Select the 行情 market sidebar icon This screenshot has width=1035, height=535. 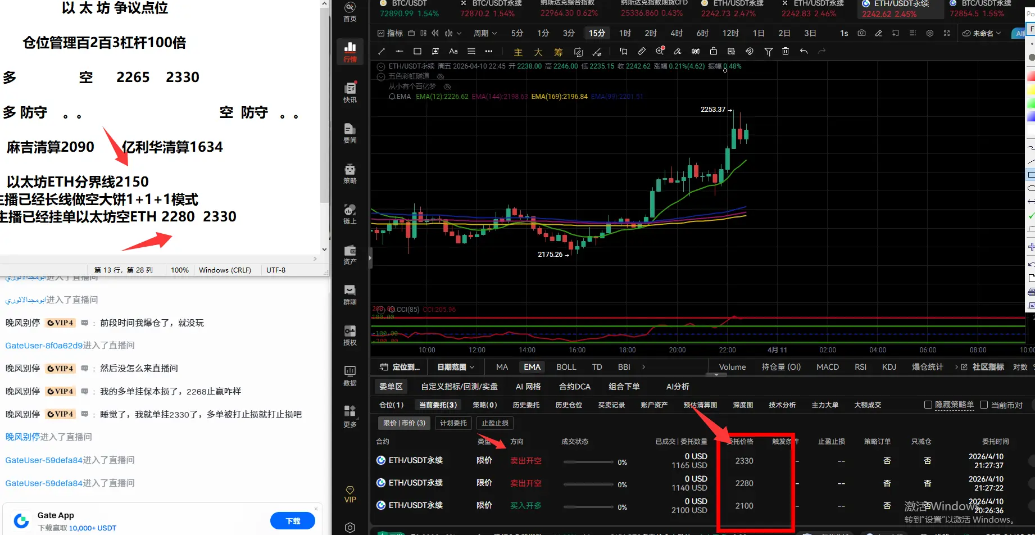point(350,52)
